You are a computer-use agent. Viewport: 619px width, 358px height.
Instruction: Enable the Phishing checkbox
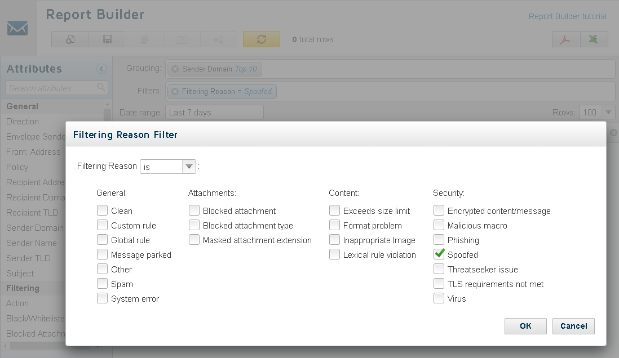coord(439,240)
